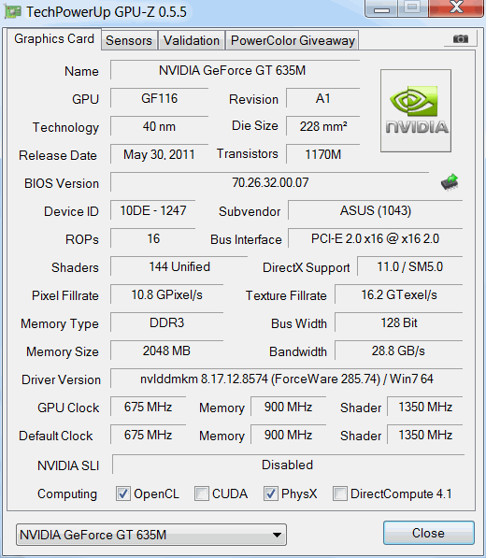Open the PowerColor Giveaway tab
Screen dimensions: 486x558
click(293, 40)
